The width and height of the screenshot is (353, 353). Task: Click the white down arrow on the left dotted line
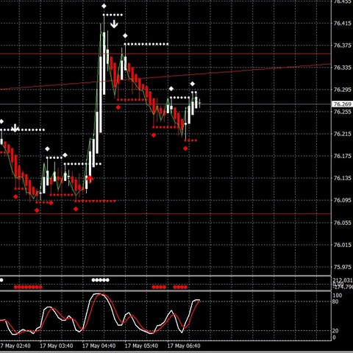15,128
